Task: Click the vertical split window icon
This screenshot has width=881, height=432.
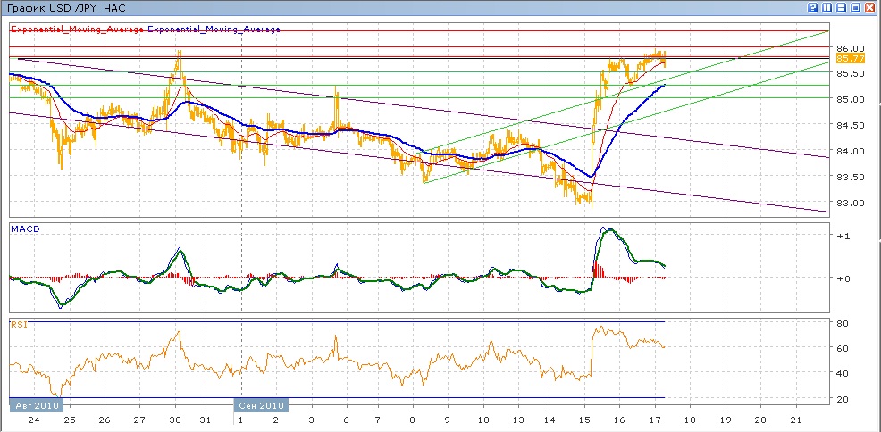Action: (x=827, y=7)
